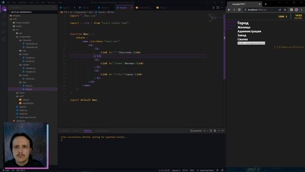This screenshot has width=305, height=172.
Task: Open Home.tsx in the explorer
Action: click(29, 79)
